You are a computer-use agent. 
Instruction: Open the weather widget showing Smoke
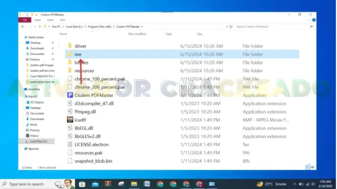pos(272,184)
